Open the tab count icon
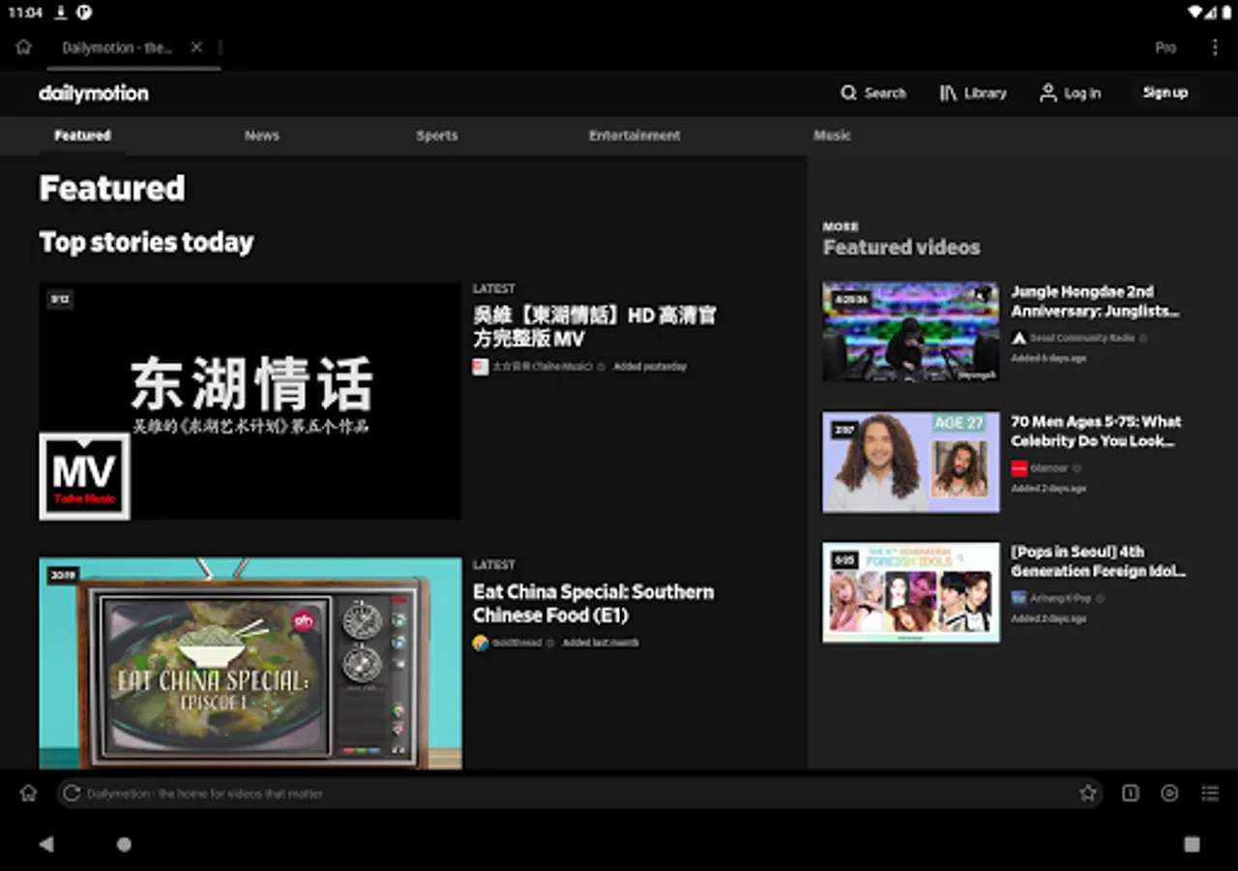This screenshot has height=871, width=1238. click(1130, 794)
